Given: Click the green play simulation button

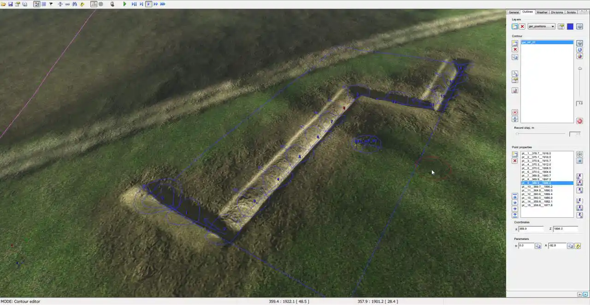Looking at the screenshot, I should [x=124, y=4].
